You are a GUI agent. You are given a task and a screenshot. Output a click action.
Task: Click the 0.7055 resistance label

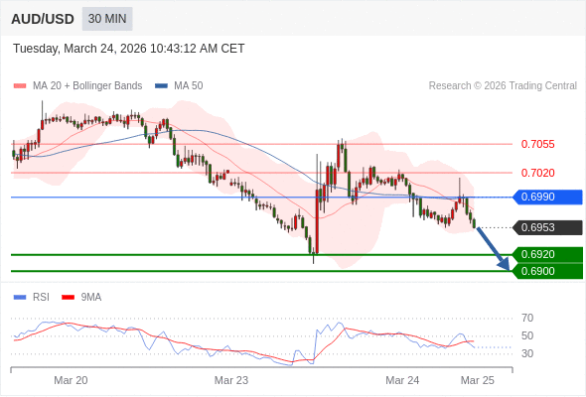[x=537, y=144]
